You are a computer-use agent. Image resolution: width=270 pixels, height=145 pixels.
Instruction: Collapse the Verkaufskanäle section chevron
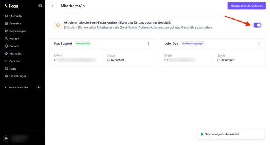[5, 87]
